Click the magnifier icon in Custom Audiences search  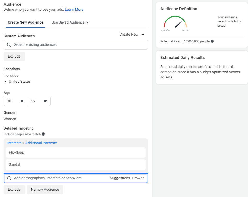point(9,45)
